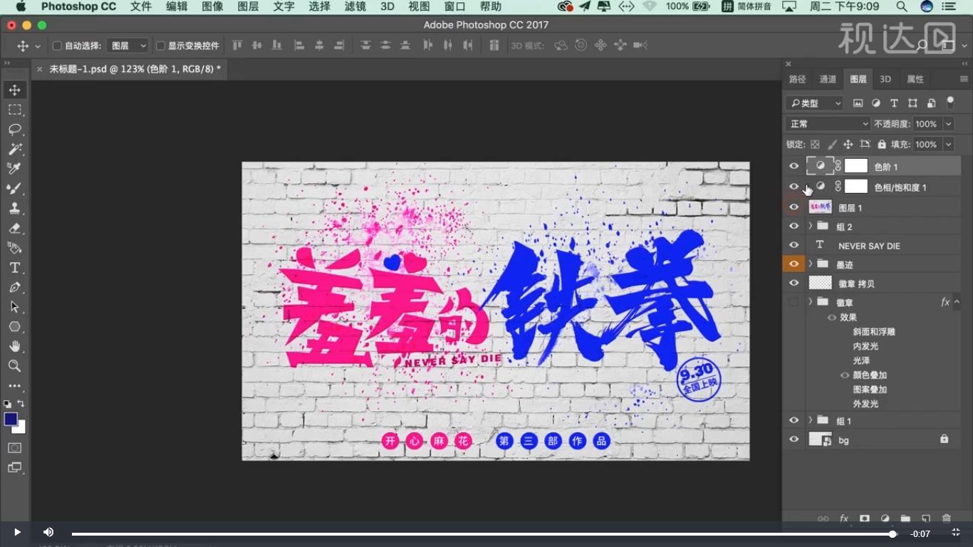973x547 pixels.
Task: Hide the 色阶 1 layer
Action: [x=794, y=166]
